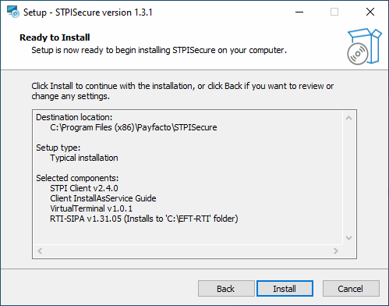Click the installer box and disc icon
This screenshot has height=306, width=389.
click(365, 46)
